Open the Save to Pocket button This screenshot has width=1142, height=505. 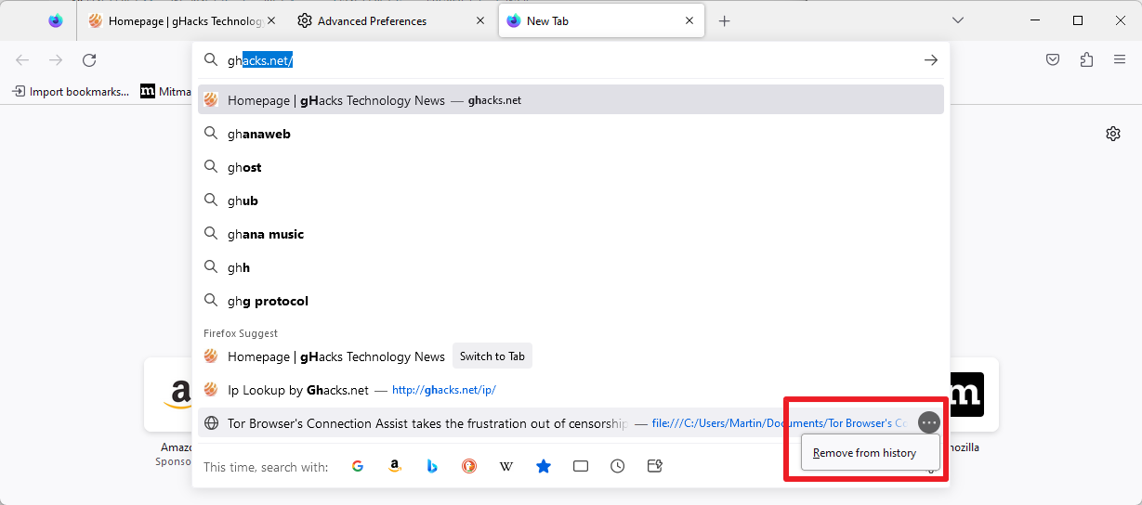pyautogui.click(x=1053, y=60)
